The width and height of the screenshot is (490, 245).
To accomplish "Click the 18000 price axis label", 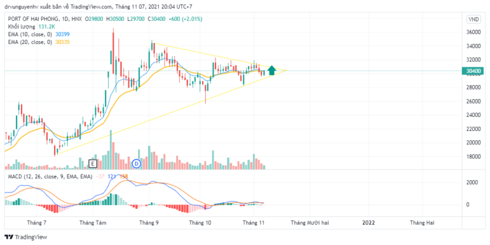I will pyautogui.click(x=473, y=156).
